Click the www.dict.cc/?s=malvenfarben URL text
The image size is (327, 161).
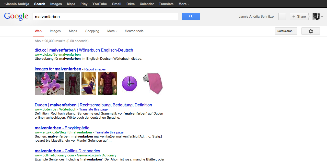point(58,55)
